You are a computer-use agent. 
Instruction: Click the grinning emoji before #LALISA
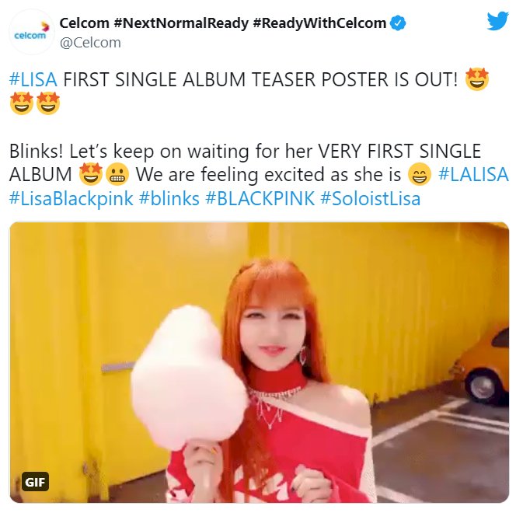click(x=420, y=174)
